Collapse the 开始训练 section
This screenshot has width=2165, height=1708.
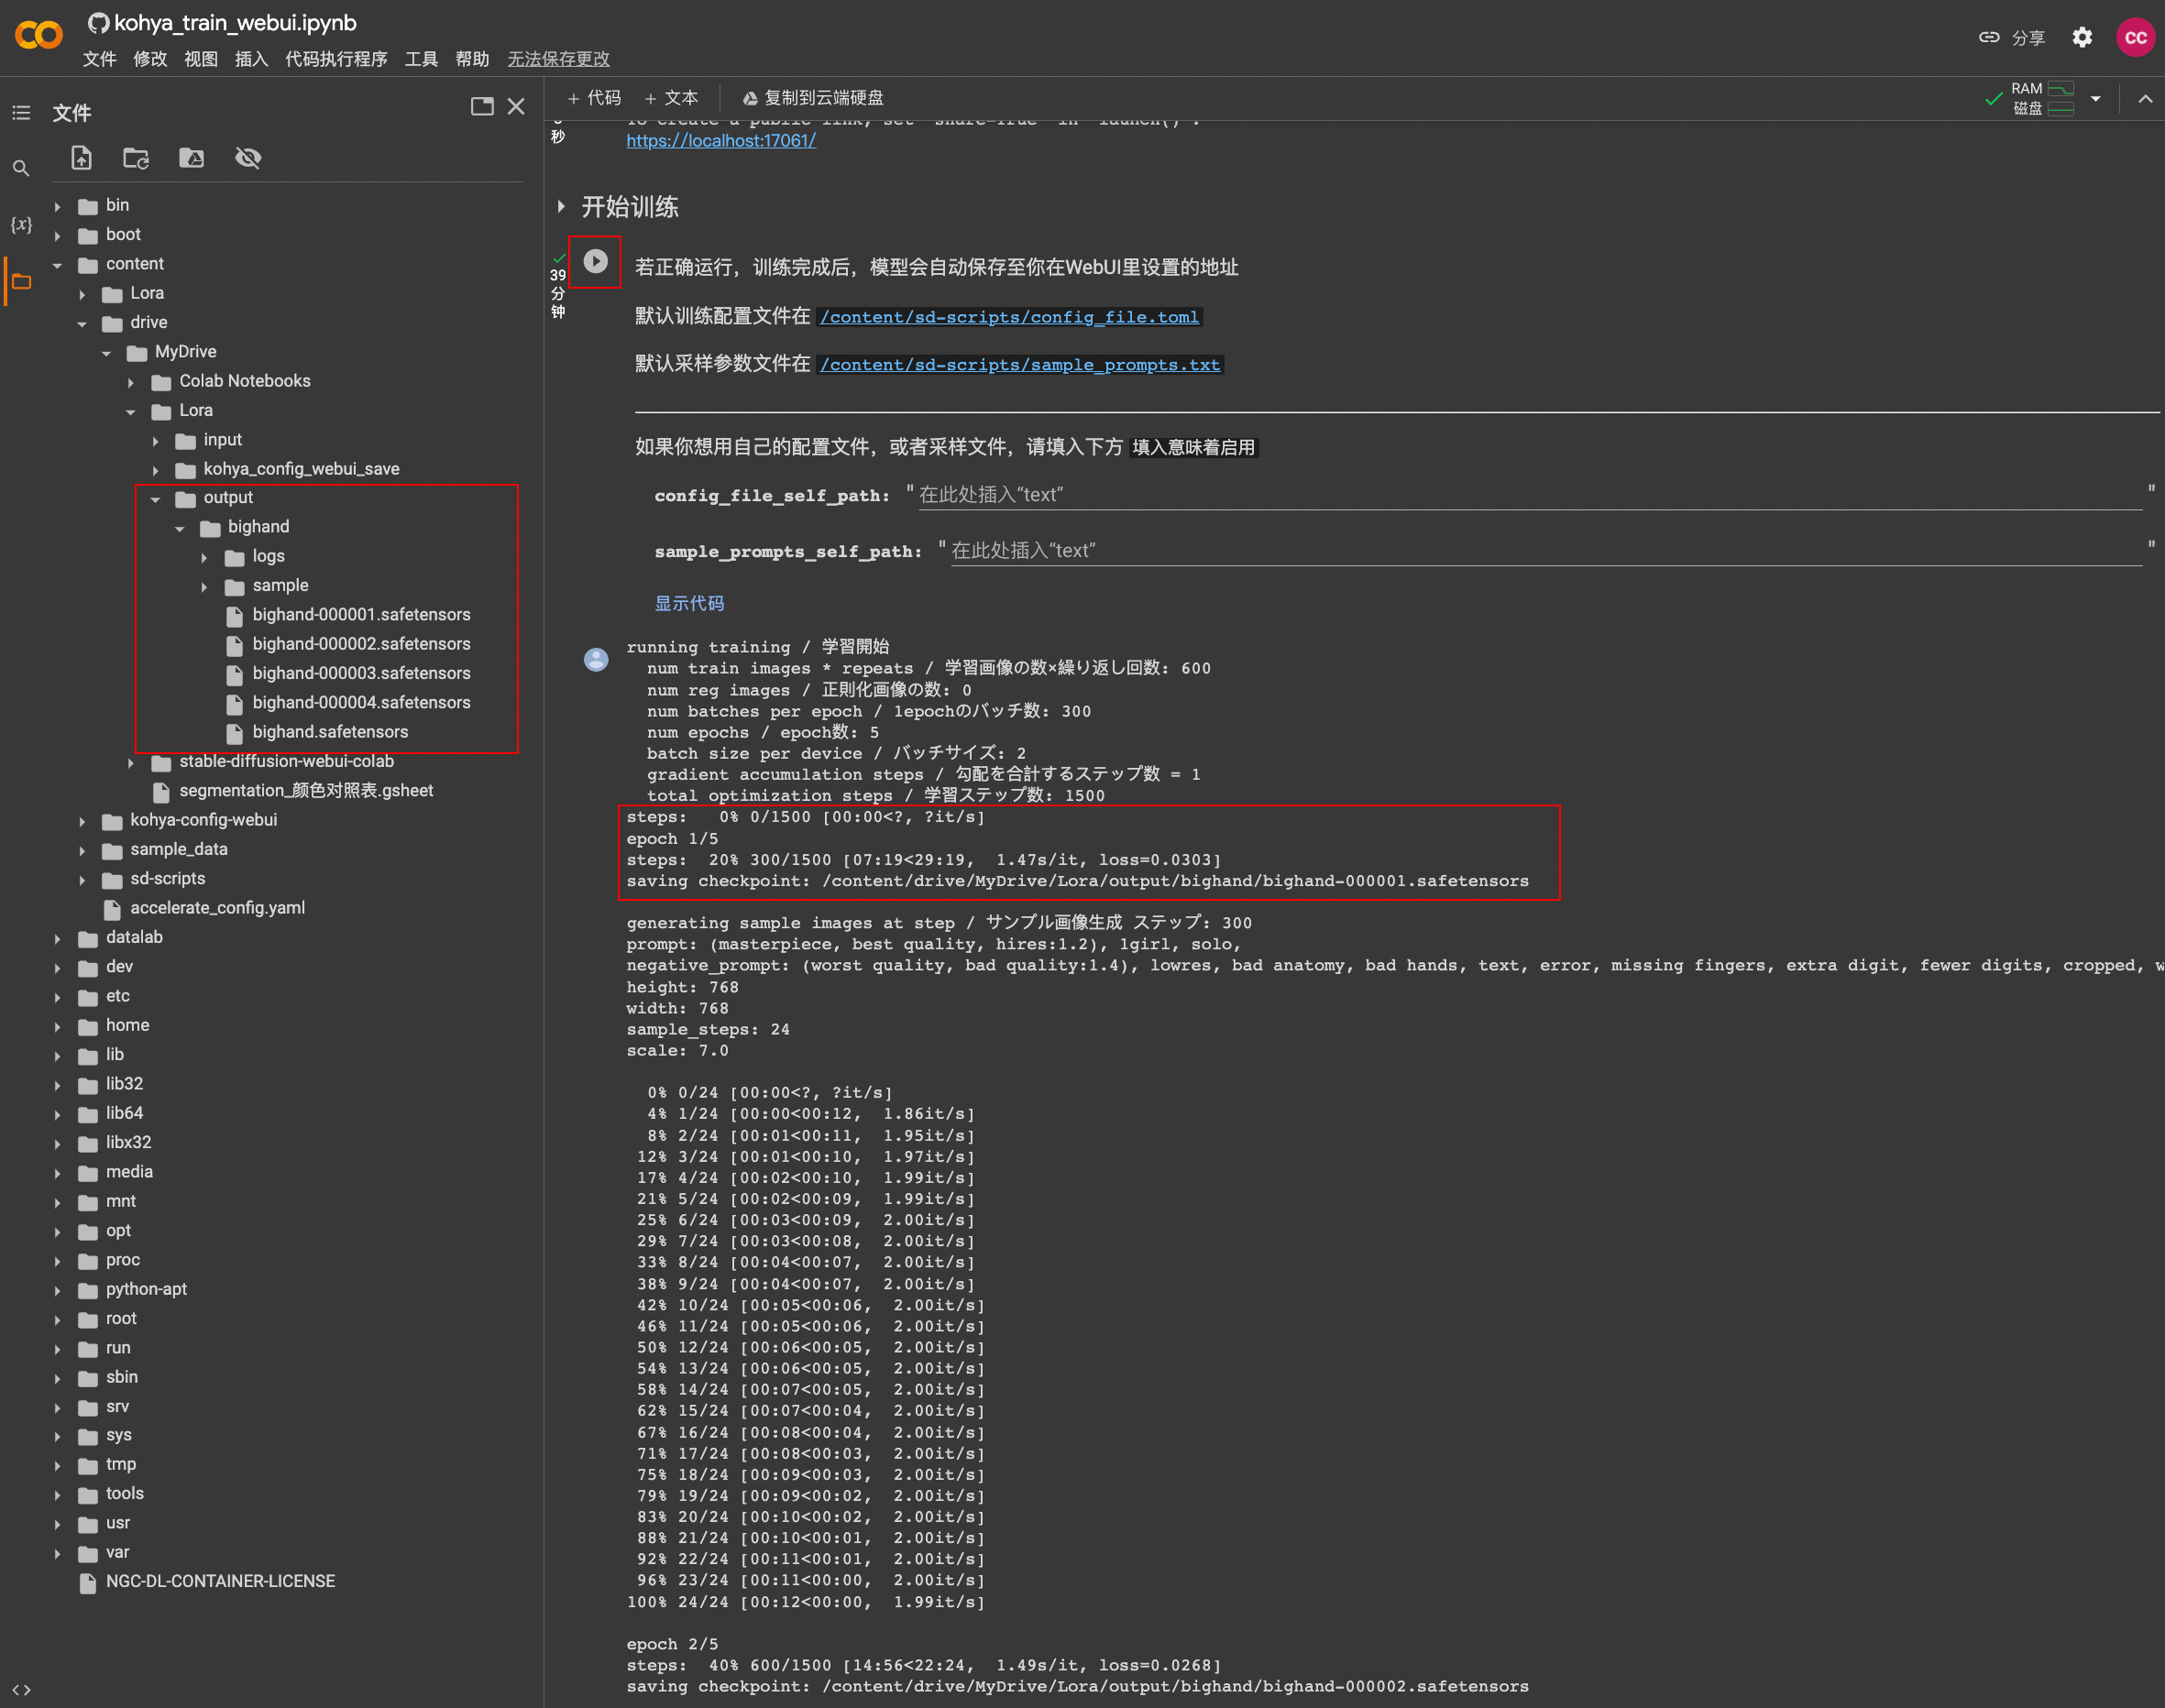561,207
